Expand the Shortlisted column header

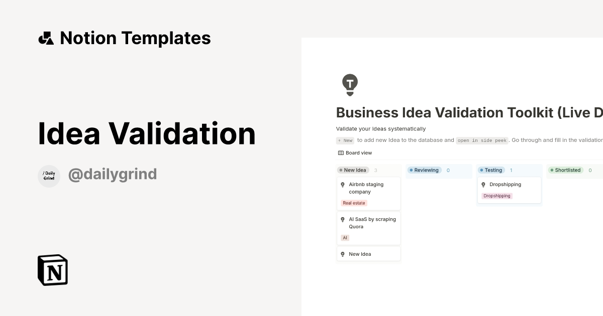[565, 170]
